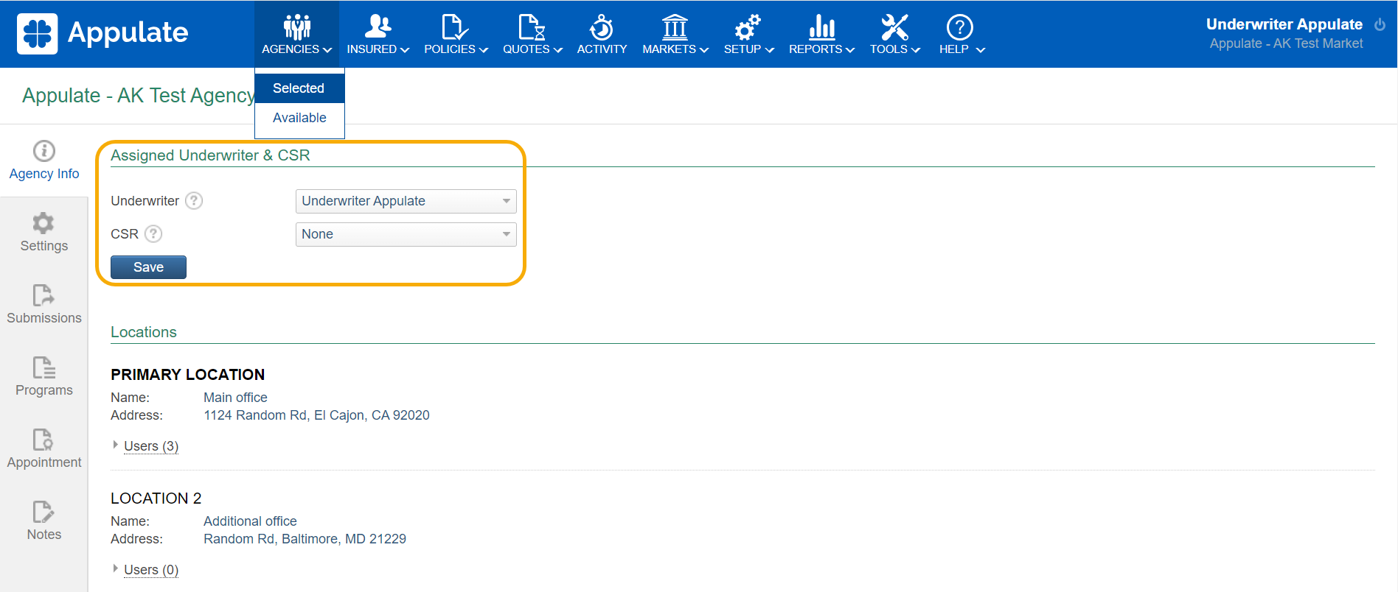Open the Insured menu icon
Viewport: 1398px width, 592px height.
[x=378, y=27]
